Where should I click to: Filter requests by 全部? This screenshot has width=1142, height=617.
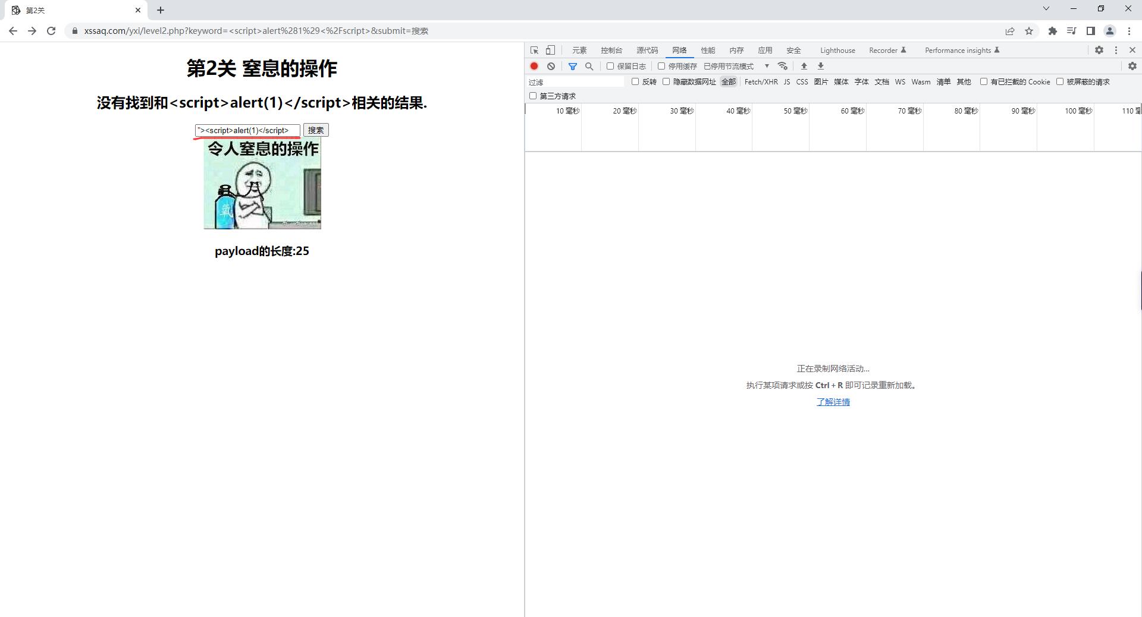[729, 81]
